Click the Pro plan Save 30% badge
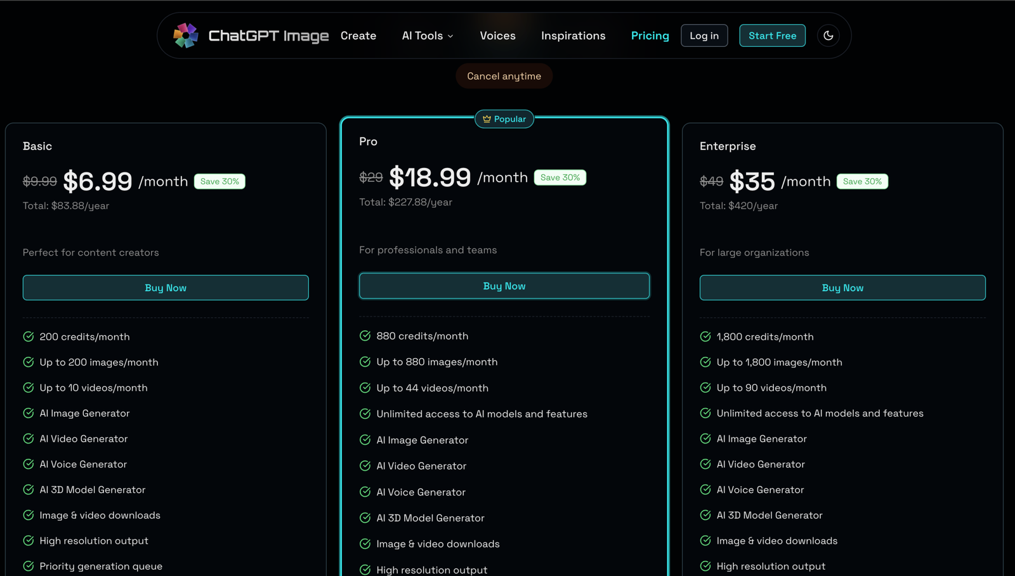Viewport: 1015px width, 576px height. tap(560, 177)
